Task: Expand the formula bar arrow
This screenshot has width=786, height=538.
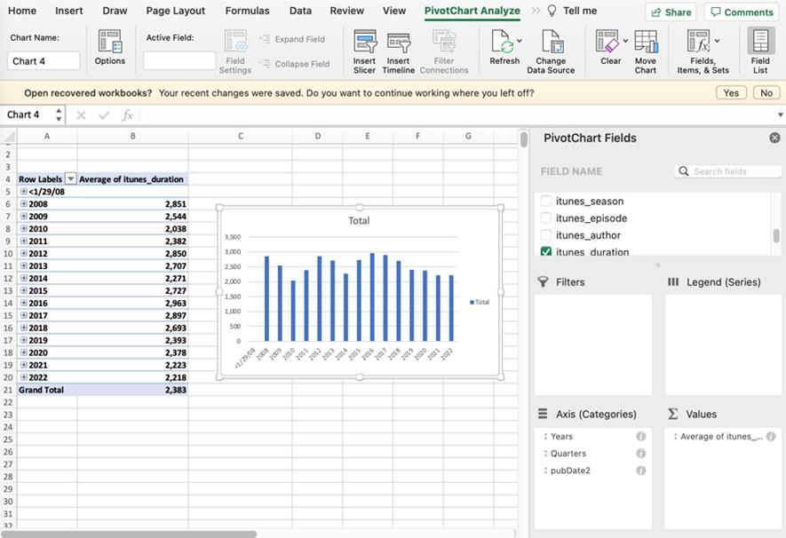Action: [780, 115]
